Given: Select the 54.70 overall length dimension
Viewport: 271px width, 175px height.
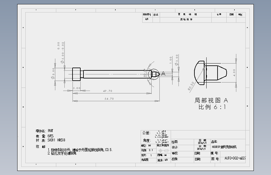Looking at the screenshot, I should (x=109, y=99).
